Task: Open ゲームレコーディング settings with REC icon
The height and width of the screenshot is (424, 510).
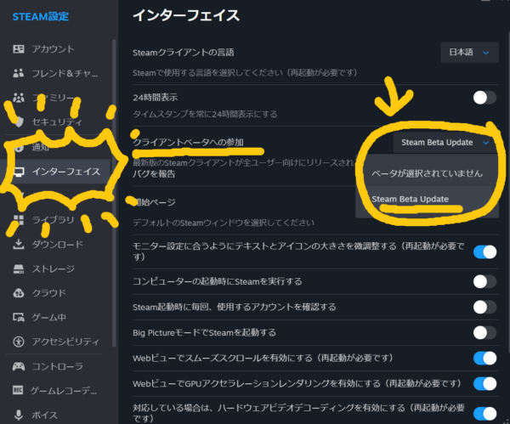Action: pos(19,392)
